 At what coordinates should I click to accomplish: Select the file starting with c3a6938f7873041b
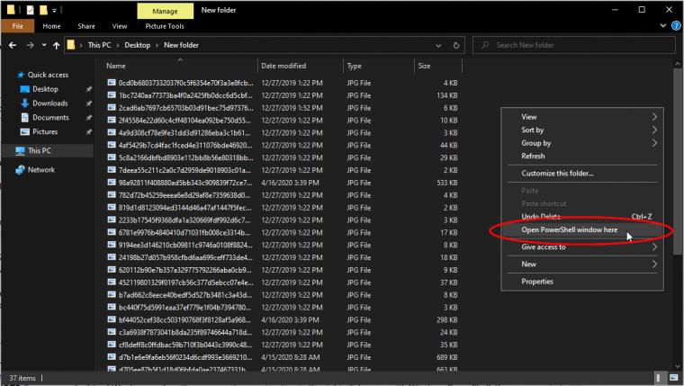coord(185,332)
